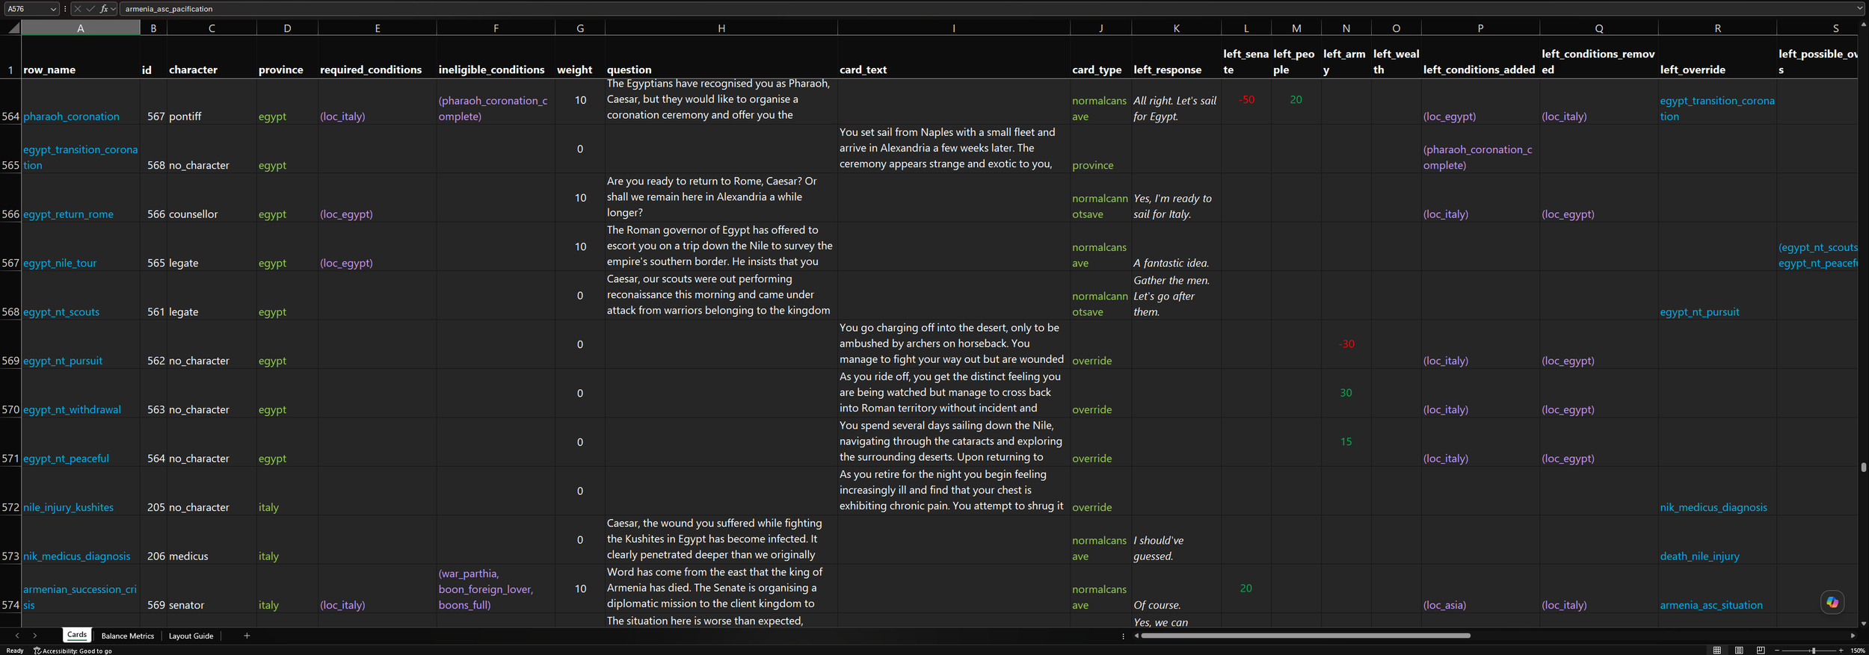Select cell pharaoh_coronation
The height and width of the screenshot is (655, 1869).
tap(81, 100)
